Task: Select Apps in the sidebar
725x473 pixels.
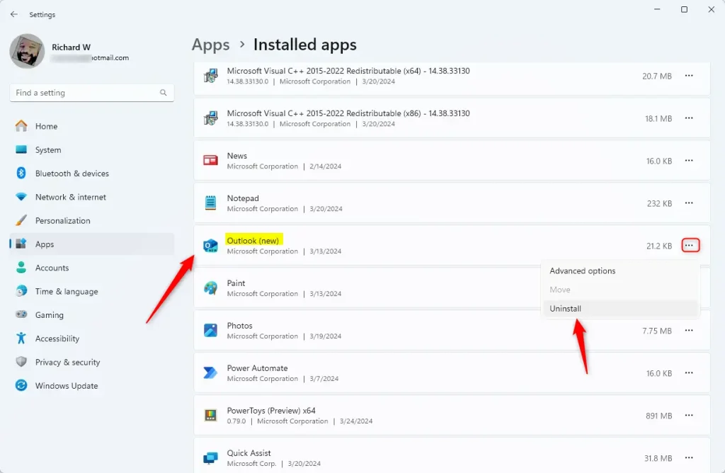Action: coord(91,244)
